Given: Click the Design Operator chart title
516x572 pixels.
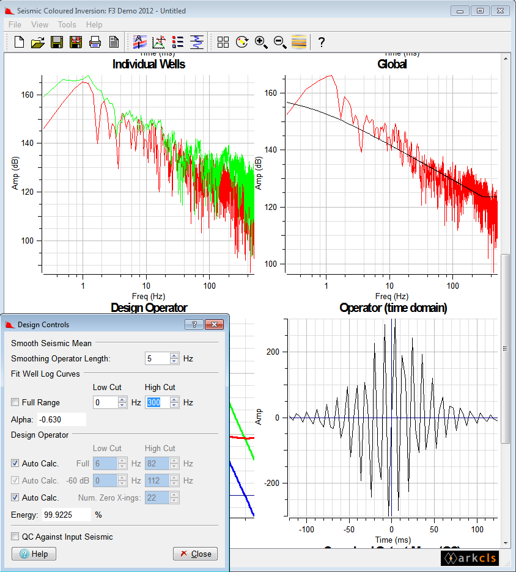Looking at the screenshot, I should click(149, 308).
